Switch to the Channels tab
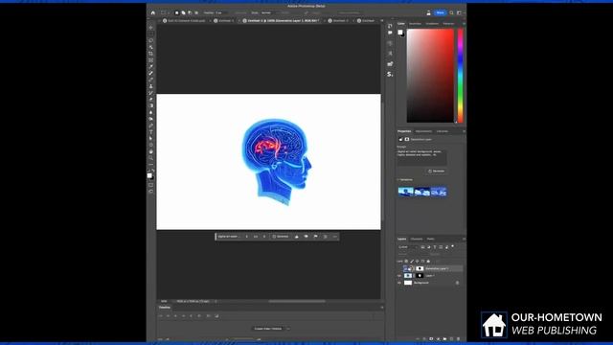 click(417, 239)
